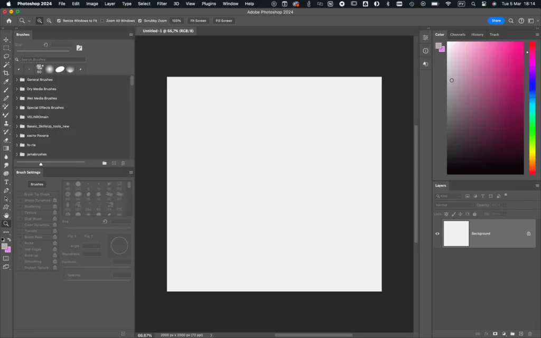Switch to the Channels tab
This screenshot has width=541, height=338.
(x=458, y=34)
